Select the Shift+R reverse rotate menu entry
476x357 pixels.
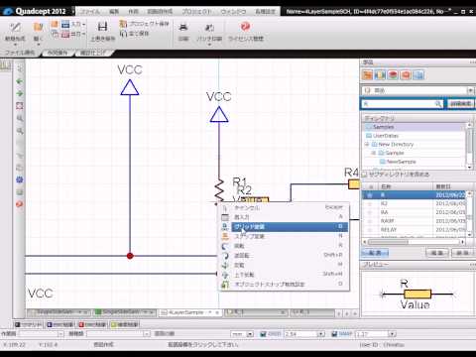(284, 256)
